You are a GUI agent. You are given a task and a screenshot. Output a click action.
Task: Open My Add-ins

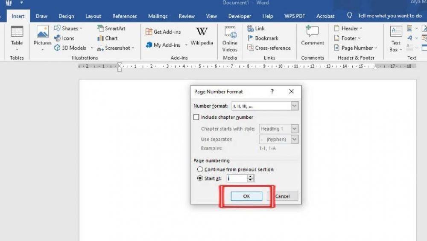163,45
